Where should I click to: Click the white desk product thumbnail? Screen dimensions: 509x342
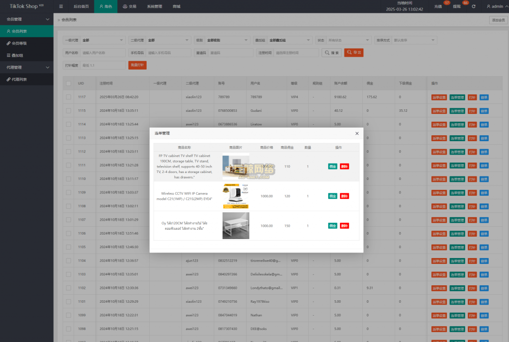(x=236, y=226)
